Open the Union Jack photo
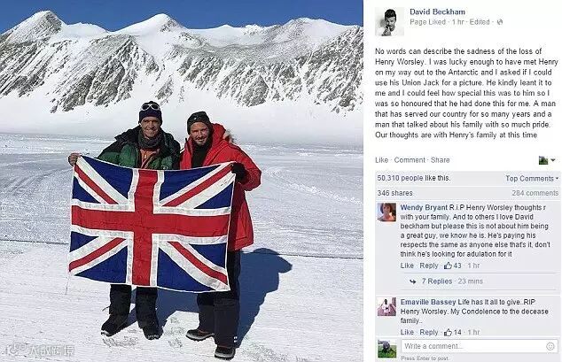 click(x=182, y=181)
